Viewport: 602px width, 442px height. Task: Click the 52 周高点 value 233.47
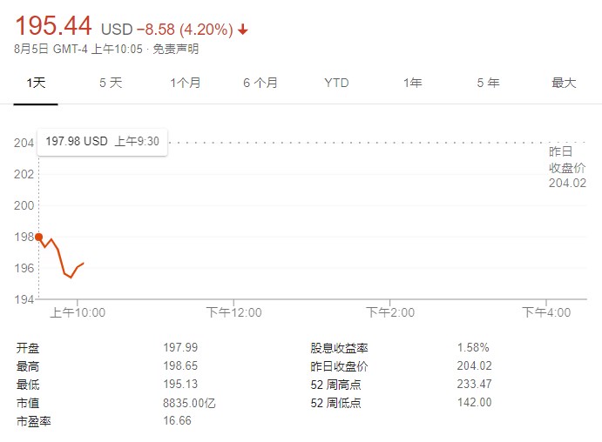(474, 385)
